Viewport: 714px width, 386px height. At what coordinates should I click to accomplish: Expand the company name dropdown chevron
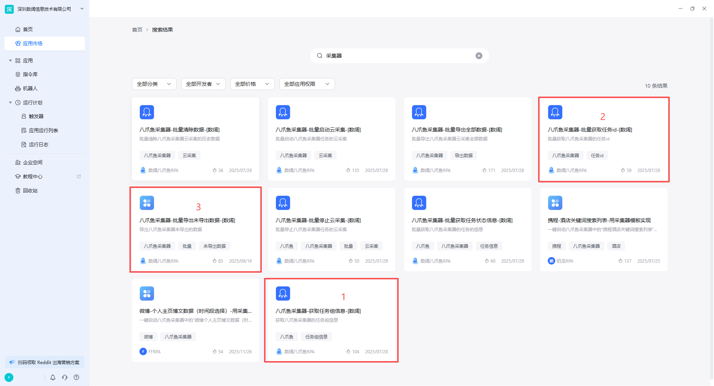82,9
